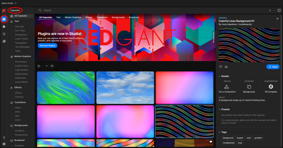
Task: Switch to the Motion Graphics tab
Action: tap(73, 17)
